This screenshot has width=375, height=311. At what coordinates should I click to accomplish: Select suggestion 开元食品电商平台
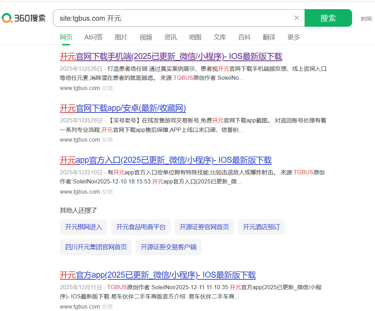pos(140,227)
